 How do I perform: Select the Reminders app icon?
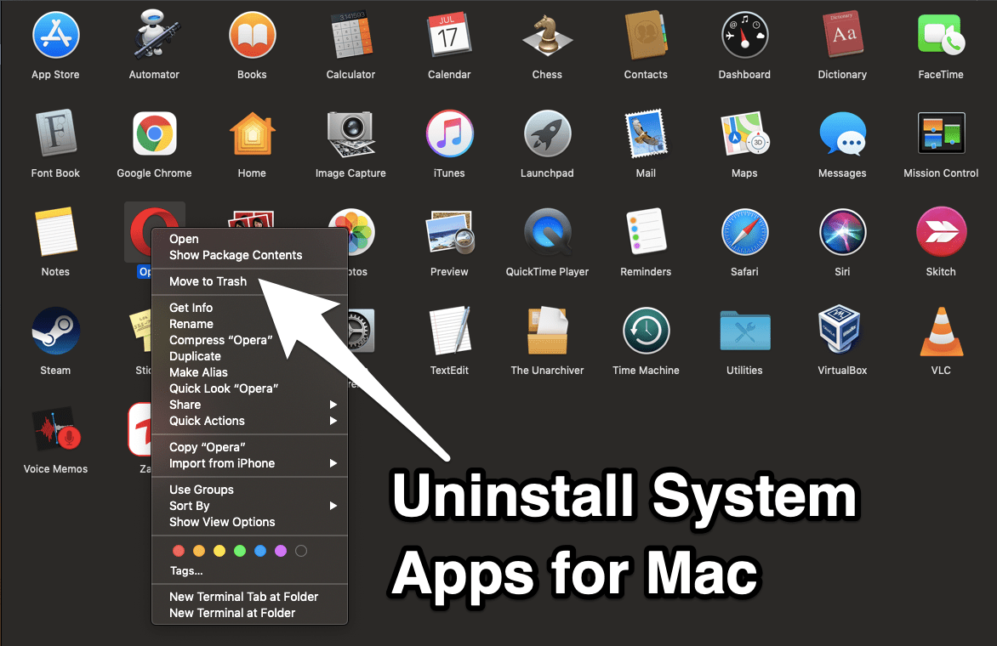(646, 232)
